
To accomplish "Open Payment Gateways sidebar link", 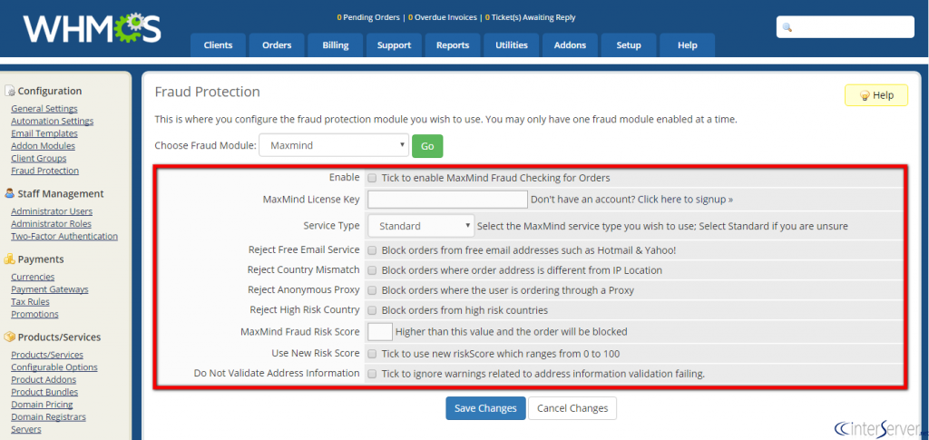I will pos(50,289).
